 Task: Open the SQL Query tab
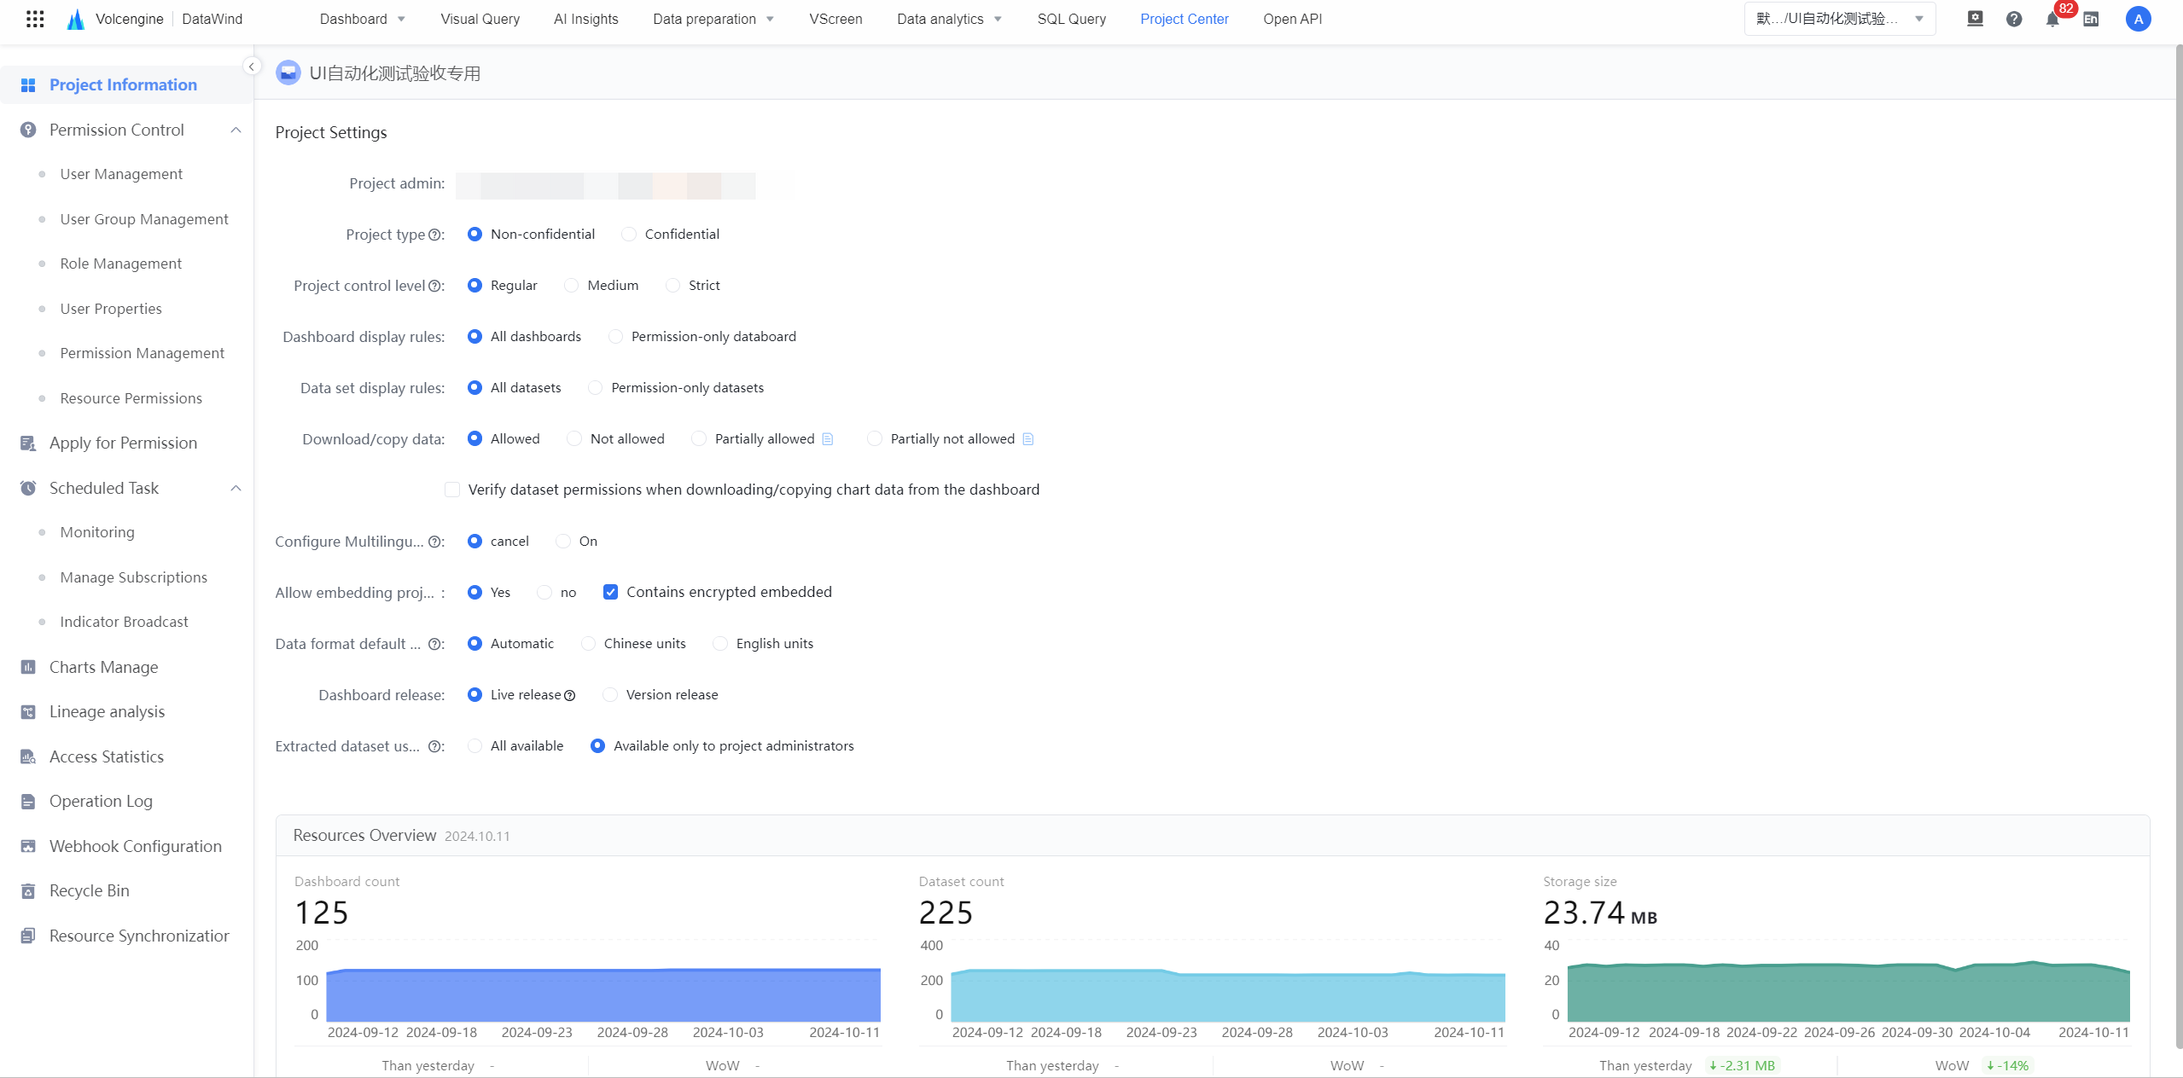tap(1071, 19)
